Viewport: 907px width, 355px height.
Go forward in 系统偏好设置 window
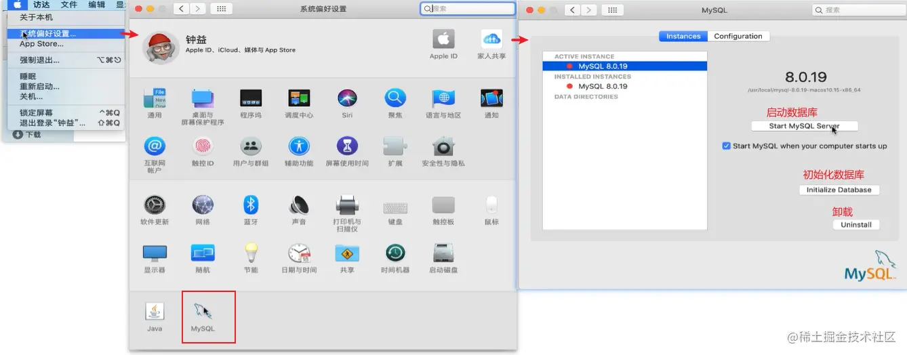[x=198, y=9]
